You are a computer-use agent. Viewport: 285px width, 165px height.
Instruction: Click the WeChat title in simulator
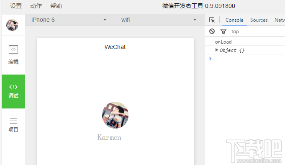[x=115, y=47]
